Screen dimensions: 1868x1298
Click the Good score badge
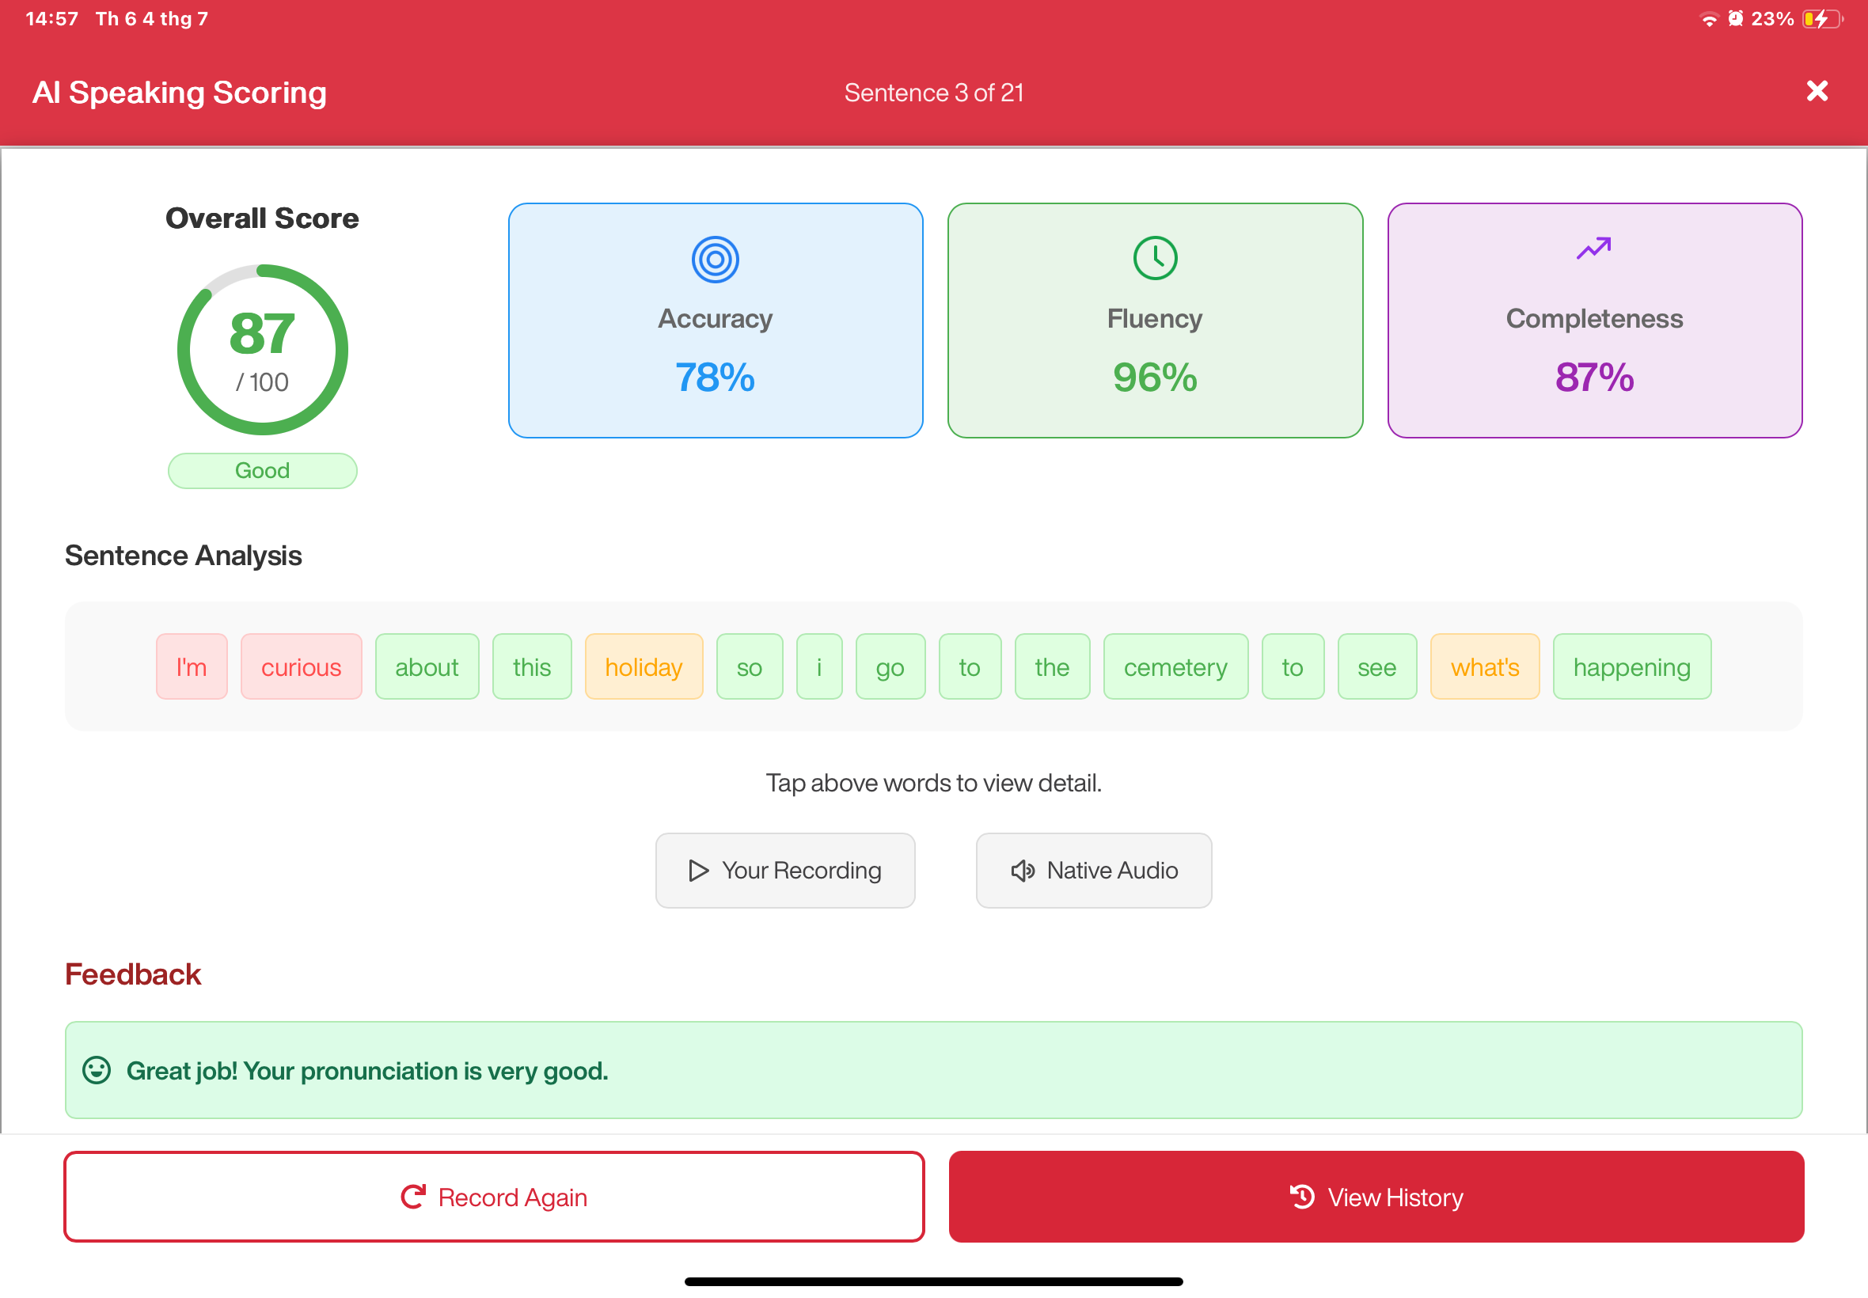pos(262,470)
